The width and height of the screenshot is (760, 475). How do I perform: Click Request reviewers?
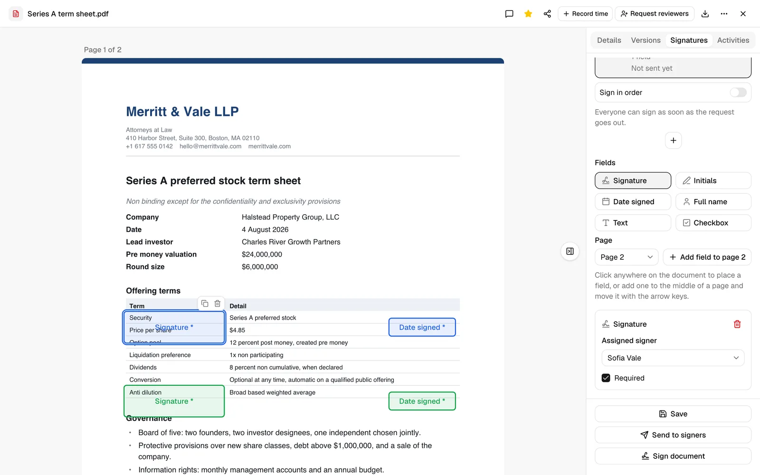click(x=655, y=14)
